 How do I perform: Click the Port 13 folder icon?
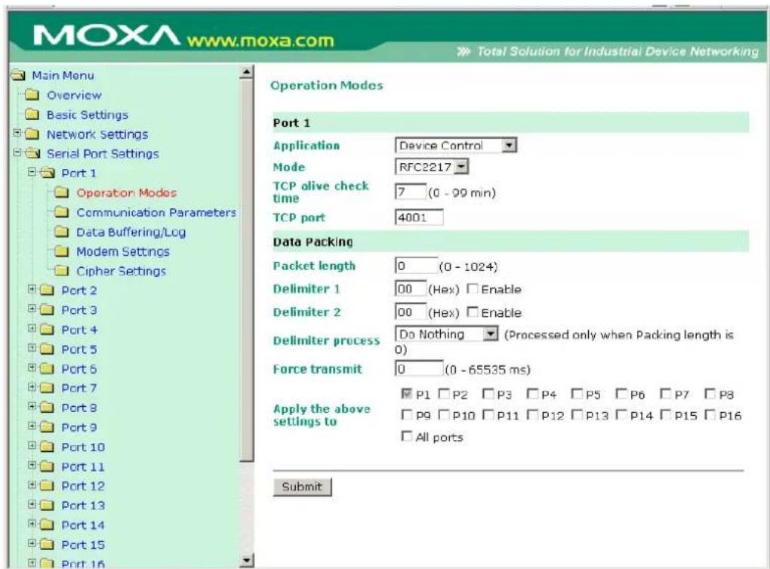[47, 505]
